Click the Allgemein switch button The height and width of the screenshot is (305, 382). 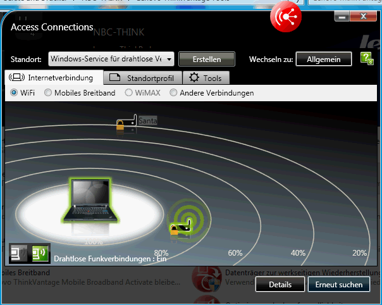tap(324, 59)
